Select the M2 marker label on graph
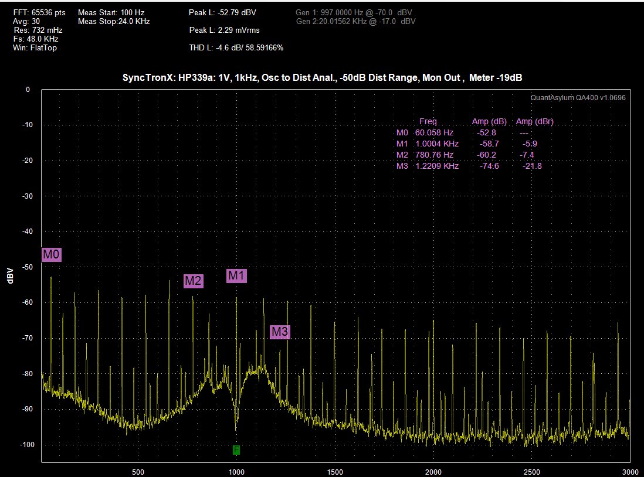Viewport: 644px width, 477px height. 193,281
